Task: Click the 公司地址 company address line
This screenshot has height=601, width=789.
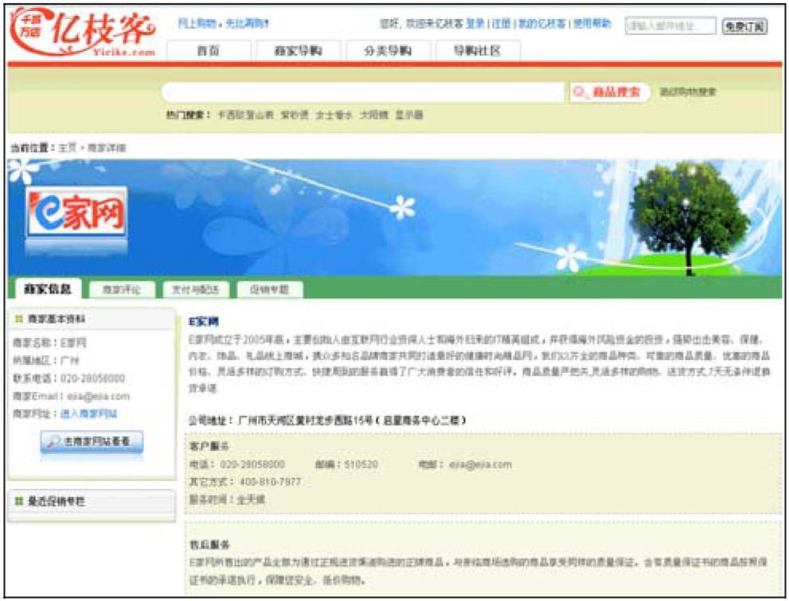Action: pos(327,420)
